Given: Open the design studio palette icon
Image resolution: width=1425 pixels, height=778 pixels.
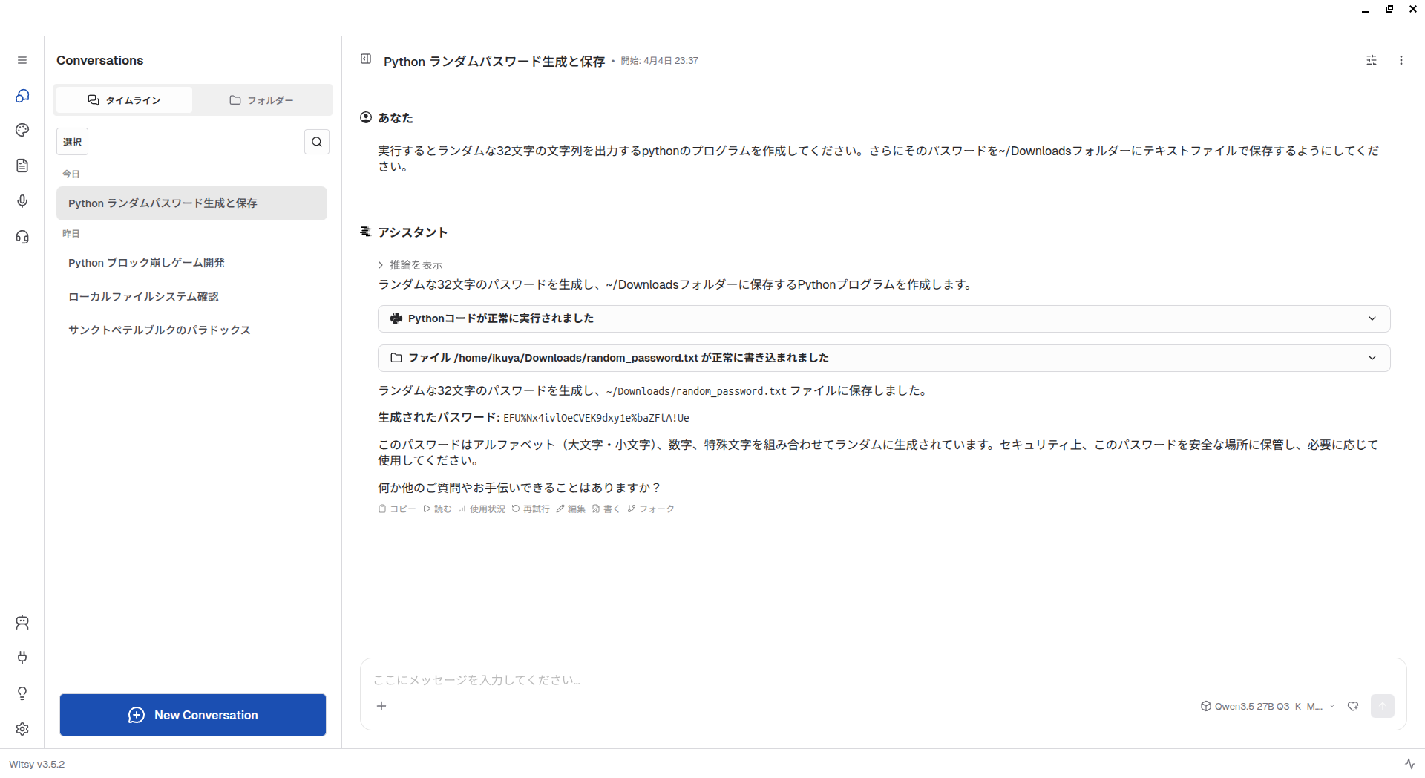Looking at the screenshot, I should point(22,130).
